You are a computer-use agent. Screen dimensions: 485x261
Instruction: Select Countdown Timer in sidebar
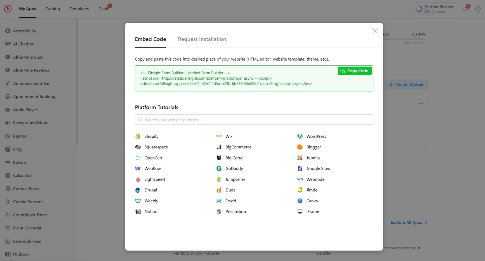(x=30, y=215)
